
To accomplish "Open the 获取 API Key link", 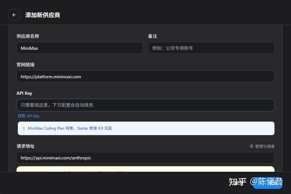I will tap(29, 116).
